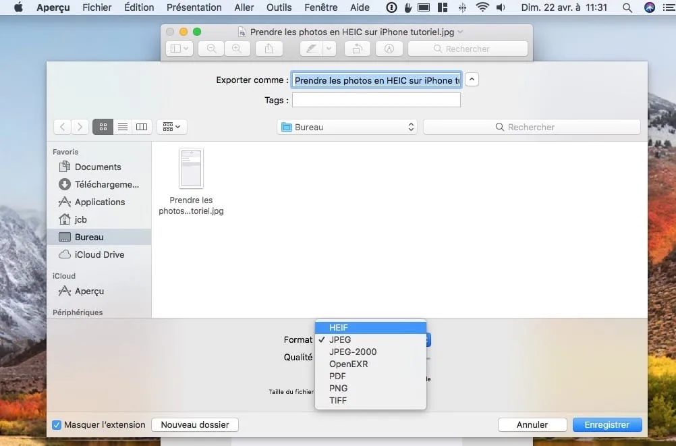Open the sidebar view options in Preview
Screen dimensions: 676x446
click(178, 49)
